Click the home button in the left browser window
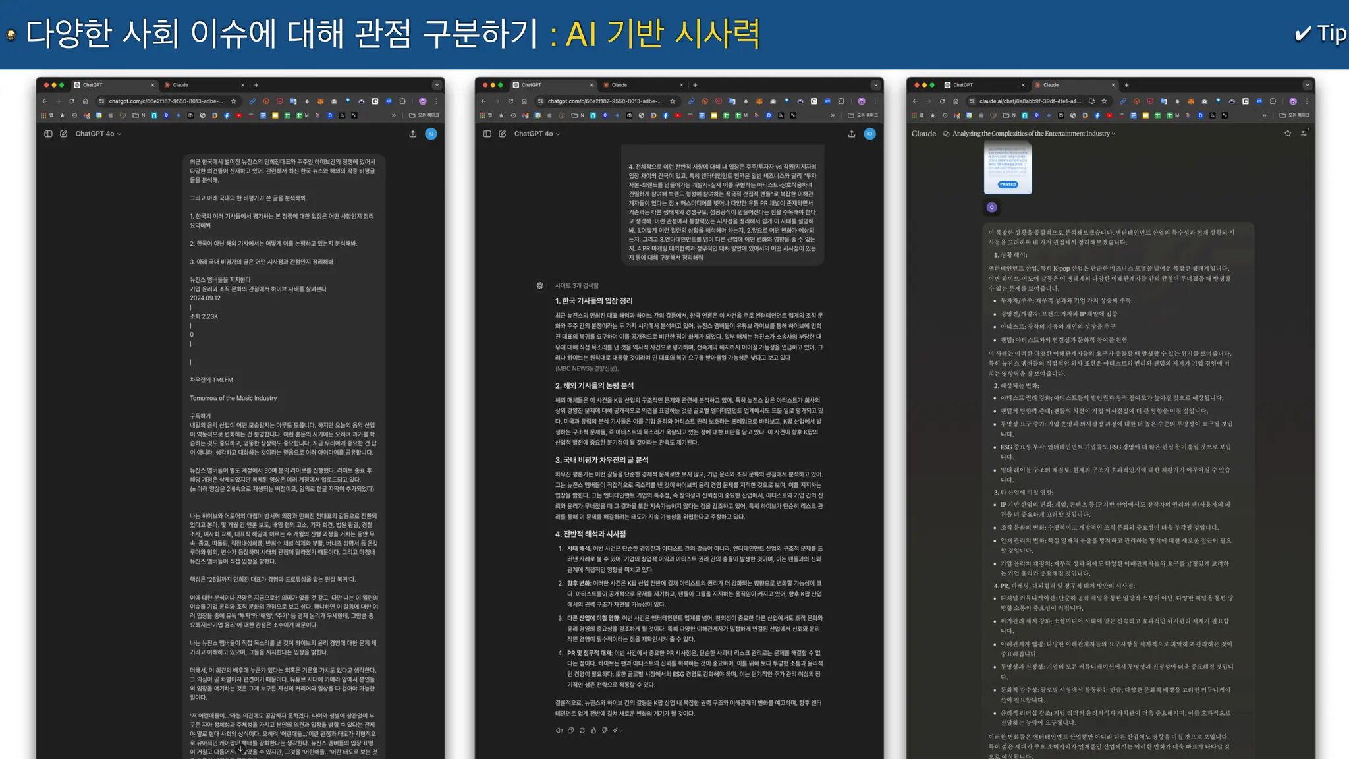 (86, 101)
